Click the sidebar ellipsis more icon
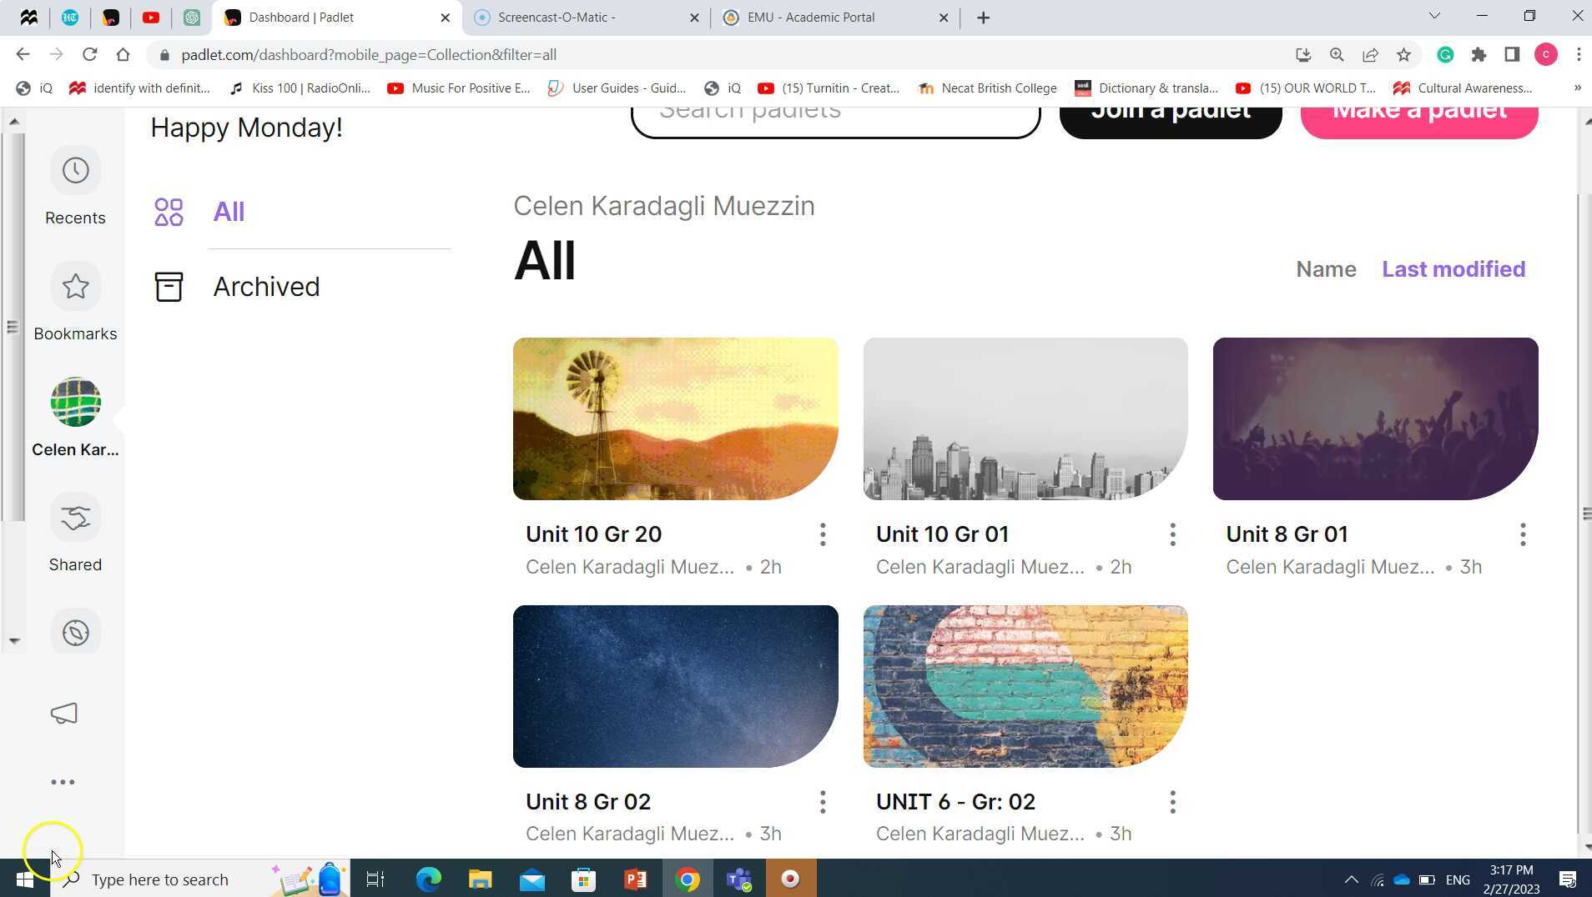1592x897 pixels. [x=63, y=781]
